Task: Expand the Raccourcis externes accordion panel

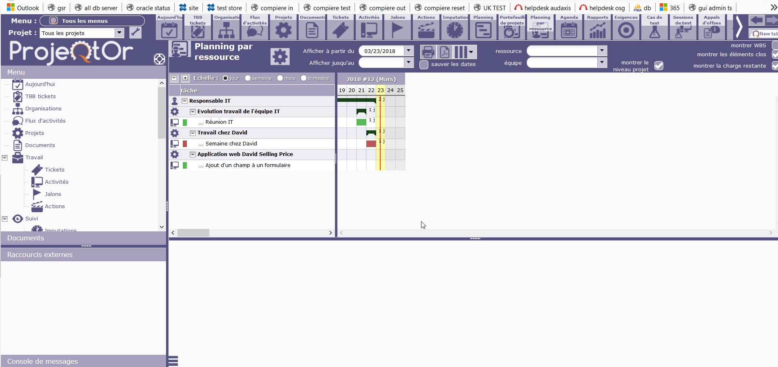Action: (x=83, y=255)
